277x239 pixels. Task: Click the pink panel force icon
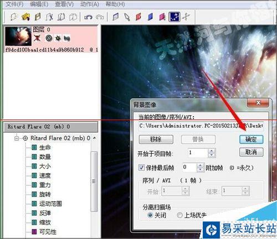(x=162, y=17)
